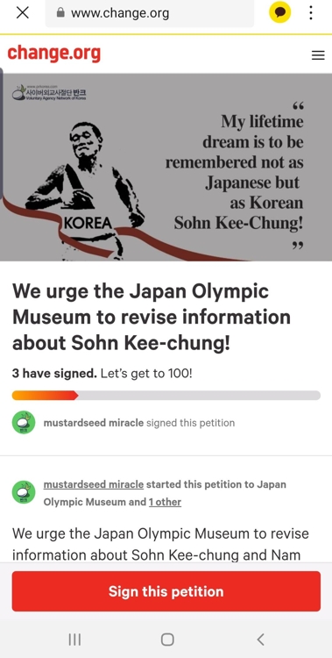Tap the Android recent apps icon
Viewport: 332px width, 658px height.
(x=74, y=640)
